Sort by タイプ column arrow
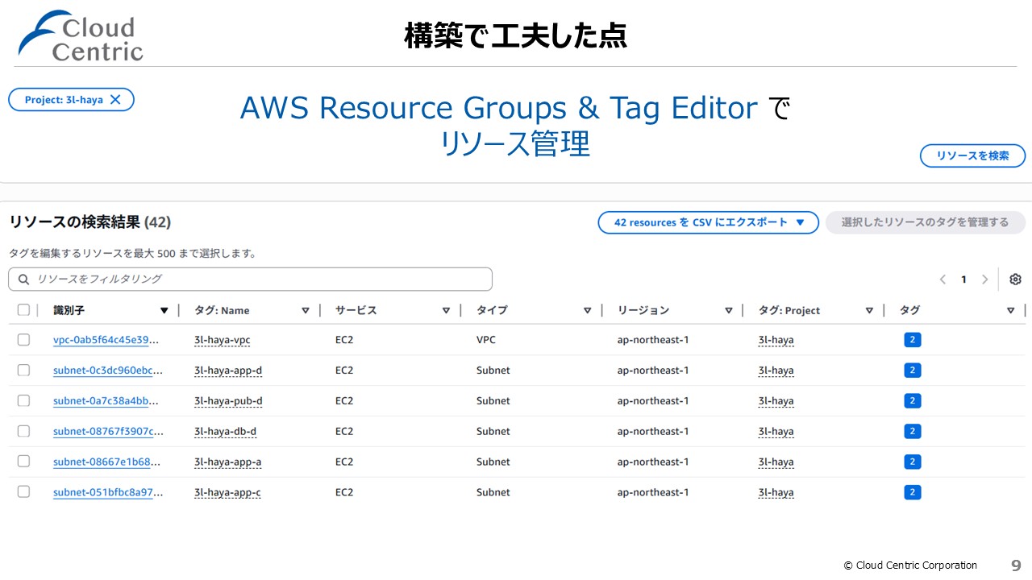 [587, 310]
